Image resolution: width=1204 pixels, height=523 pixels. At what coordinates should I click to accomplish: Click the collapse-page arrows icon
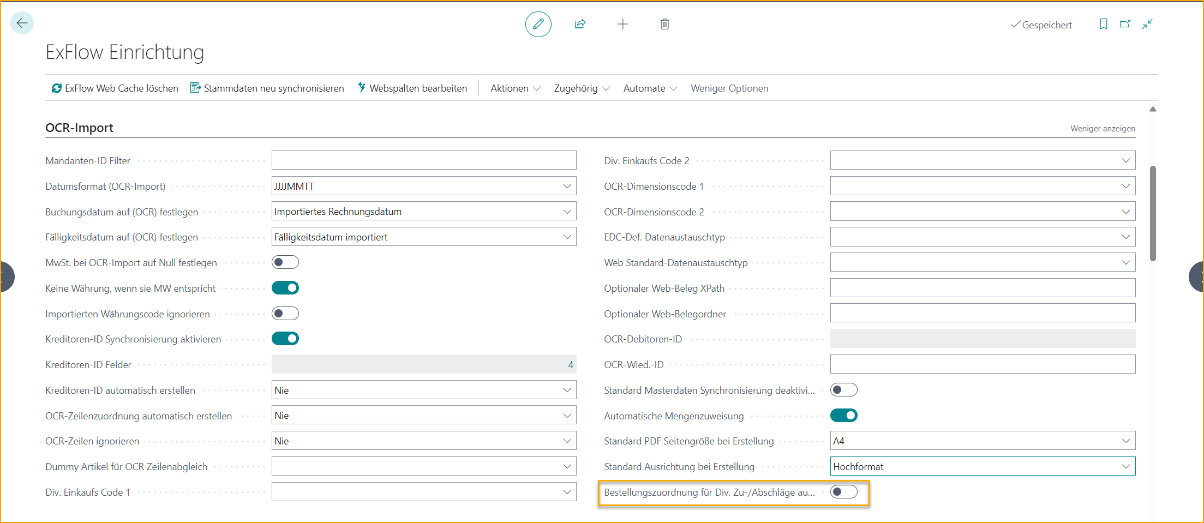click(x=1147, y=24)
